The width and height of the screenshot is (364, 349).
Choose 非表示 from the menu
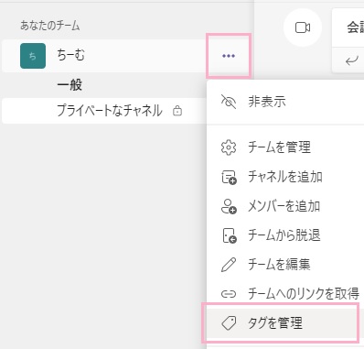point(285,102)
